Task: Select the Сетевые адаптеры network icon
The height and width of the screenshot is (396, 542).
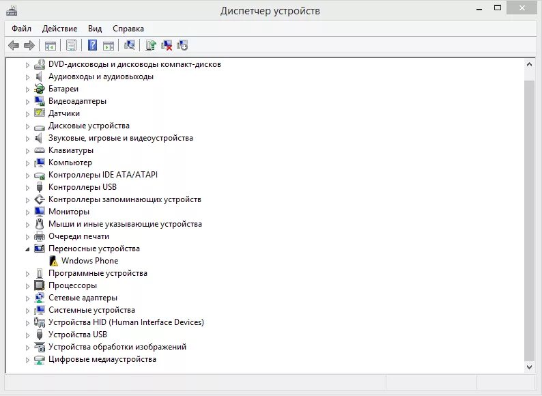Action: 40,298
